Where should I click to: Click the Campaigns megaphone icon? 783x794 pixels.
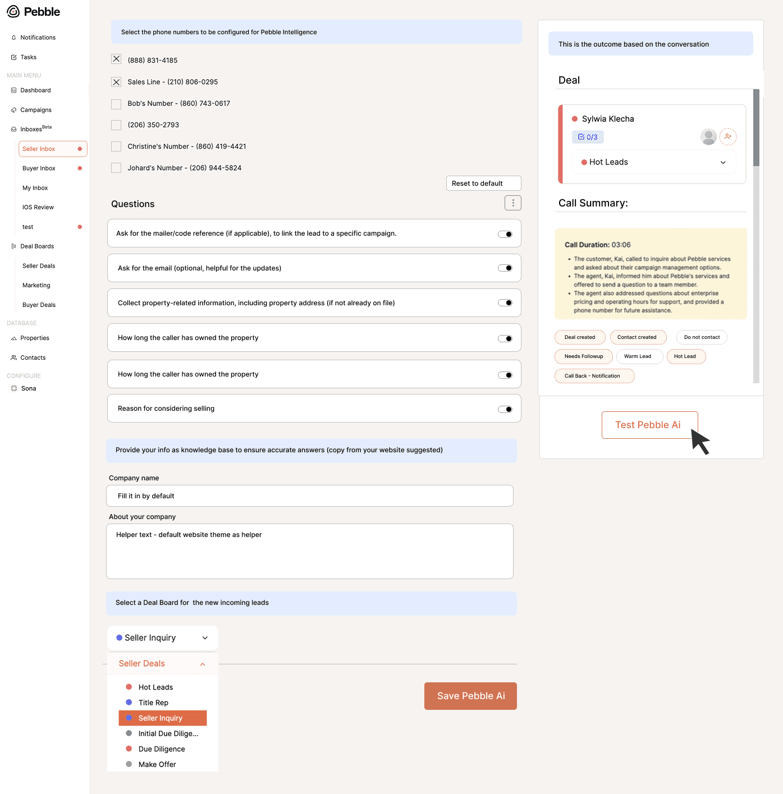pyautogui.click(x=14, y=110)
